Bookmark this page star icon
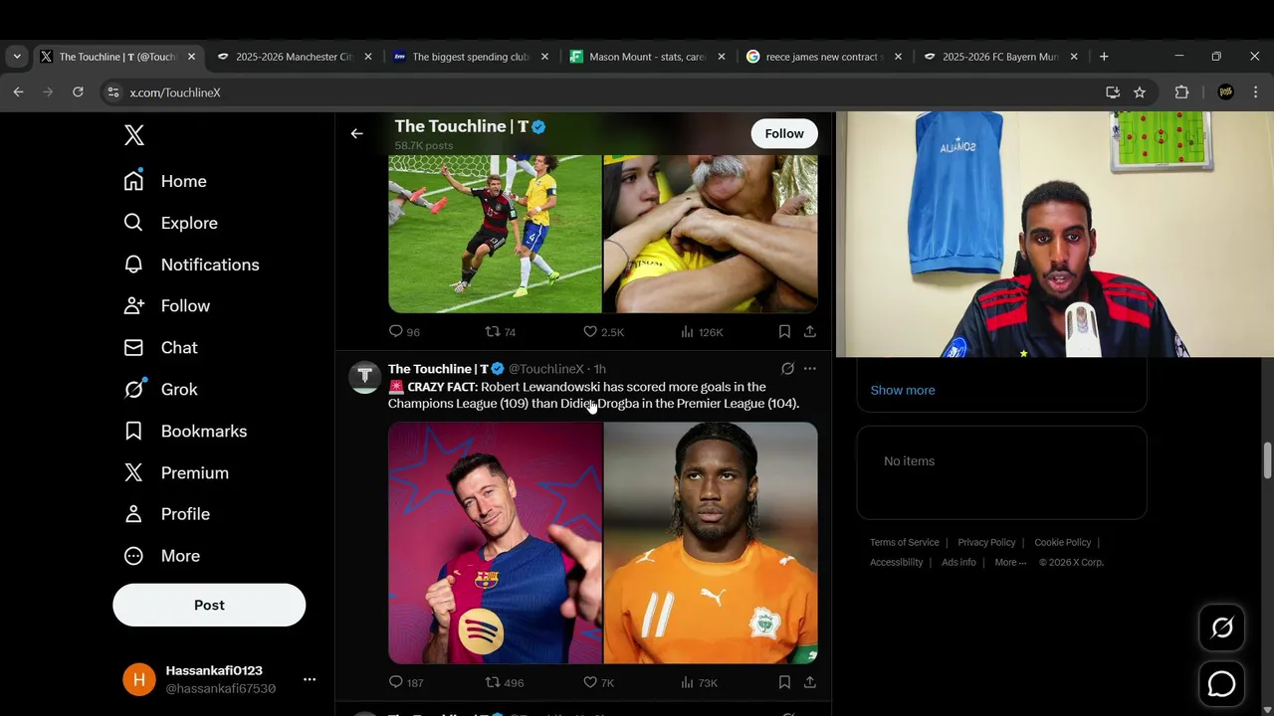This screenshot has height=716, width=1274. click(x=1140, y=92)
